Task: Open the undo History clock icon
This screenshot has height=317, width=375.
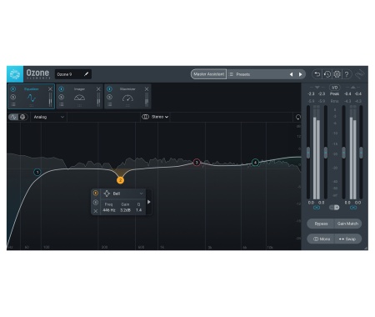Action: pos(327,74)
